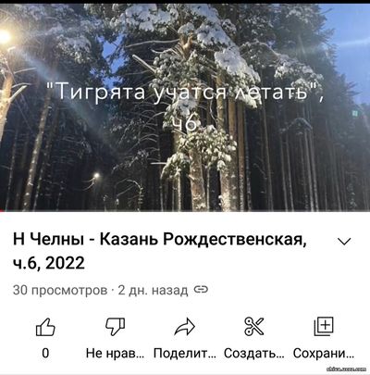Click the chain link icon beside date

201,290
